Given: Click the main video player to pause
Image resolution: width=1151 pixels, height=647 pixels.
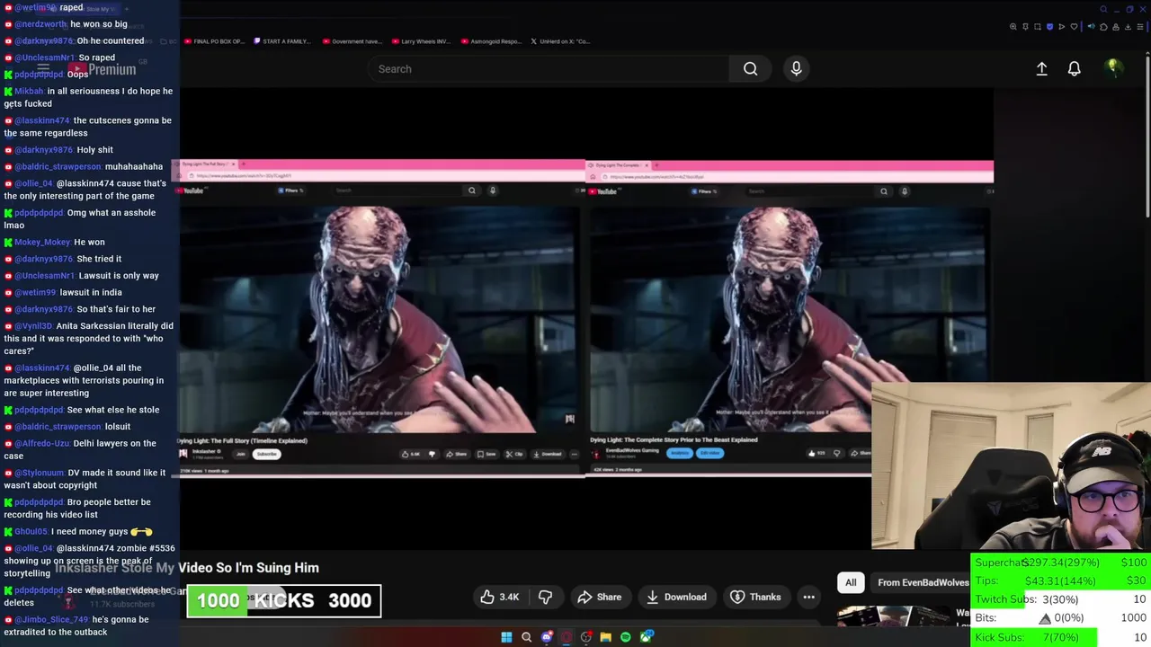Looking at the screenshot, I should (586, 319).
